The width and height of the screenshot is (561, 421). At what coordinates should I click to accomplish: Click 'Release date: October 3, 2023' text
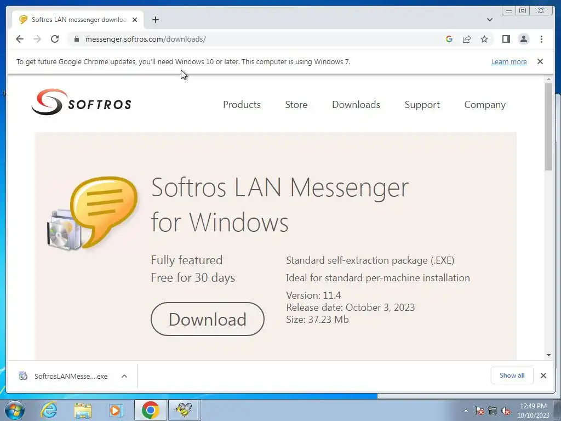[x=350, y=308]
